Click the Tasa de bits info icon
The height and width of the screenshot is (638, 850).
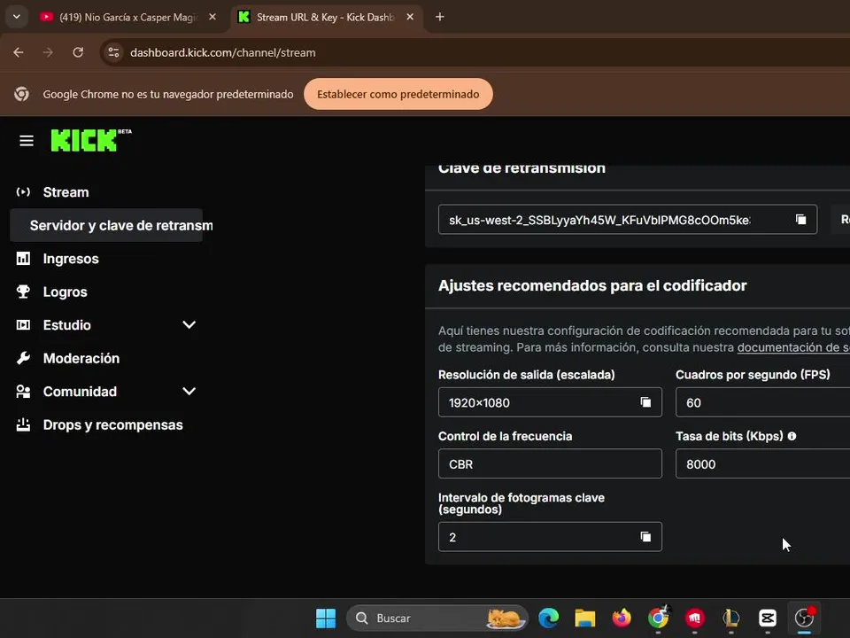click(792, 436)
